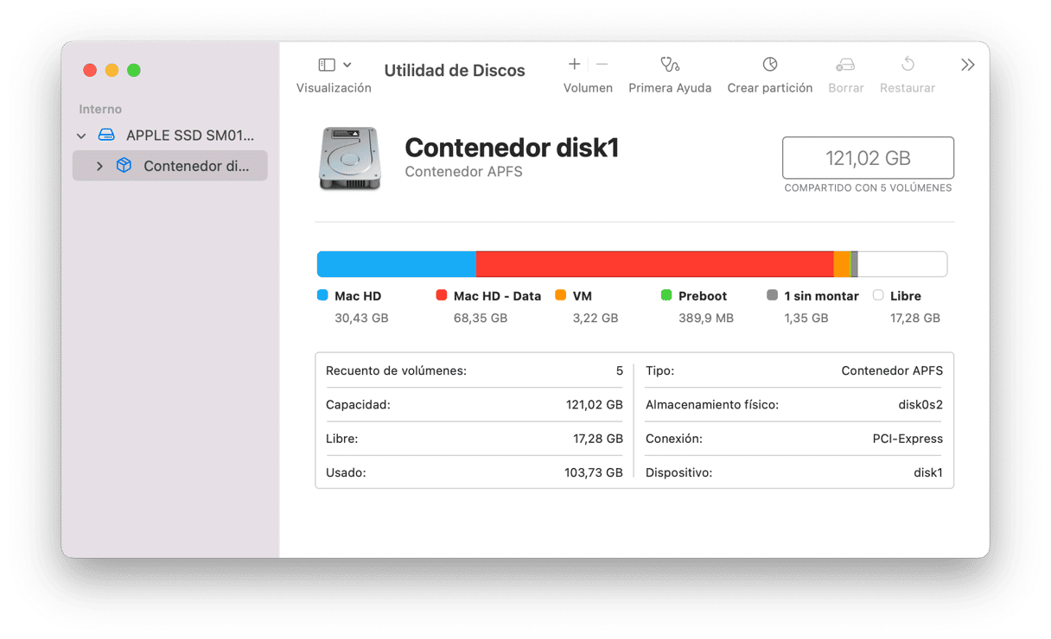Click the white Libre bar segment
The width and height of the screenshot is (1051, 639).
tap(902, 264)
